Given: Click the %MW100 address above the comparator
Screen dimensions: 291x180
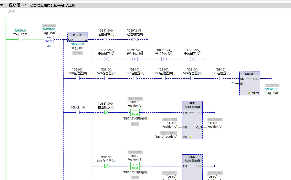Looking at the screenshot, I should (x=49, y=29).
